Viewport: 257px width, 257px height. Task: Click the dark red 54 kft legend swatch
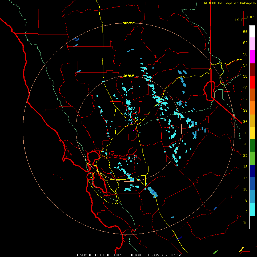[252, 70]
